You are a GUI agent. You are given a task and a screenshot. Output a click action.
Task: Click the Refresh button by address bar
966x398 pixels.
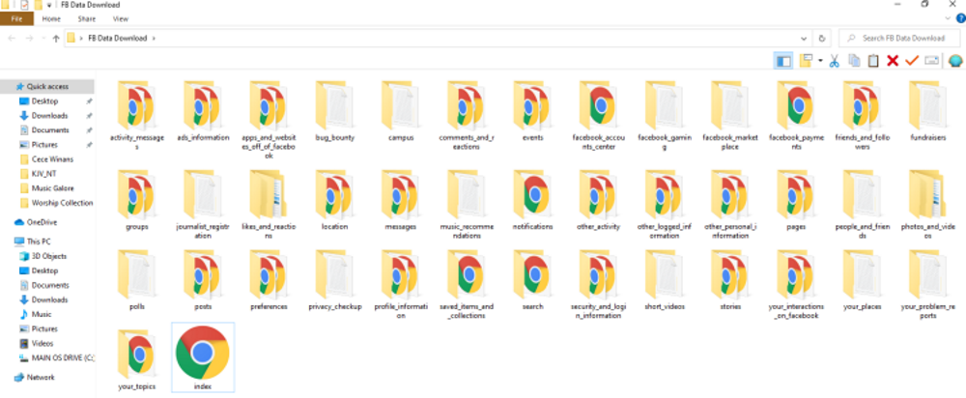pyautogui.click(x=821, y=38)
